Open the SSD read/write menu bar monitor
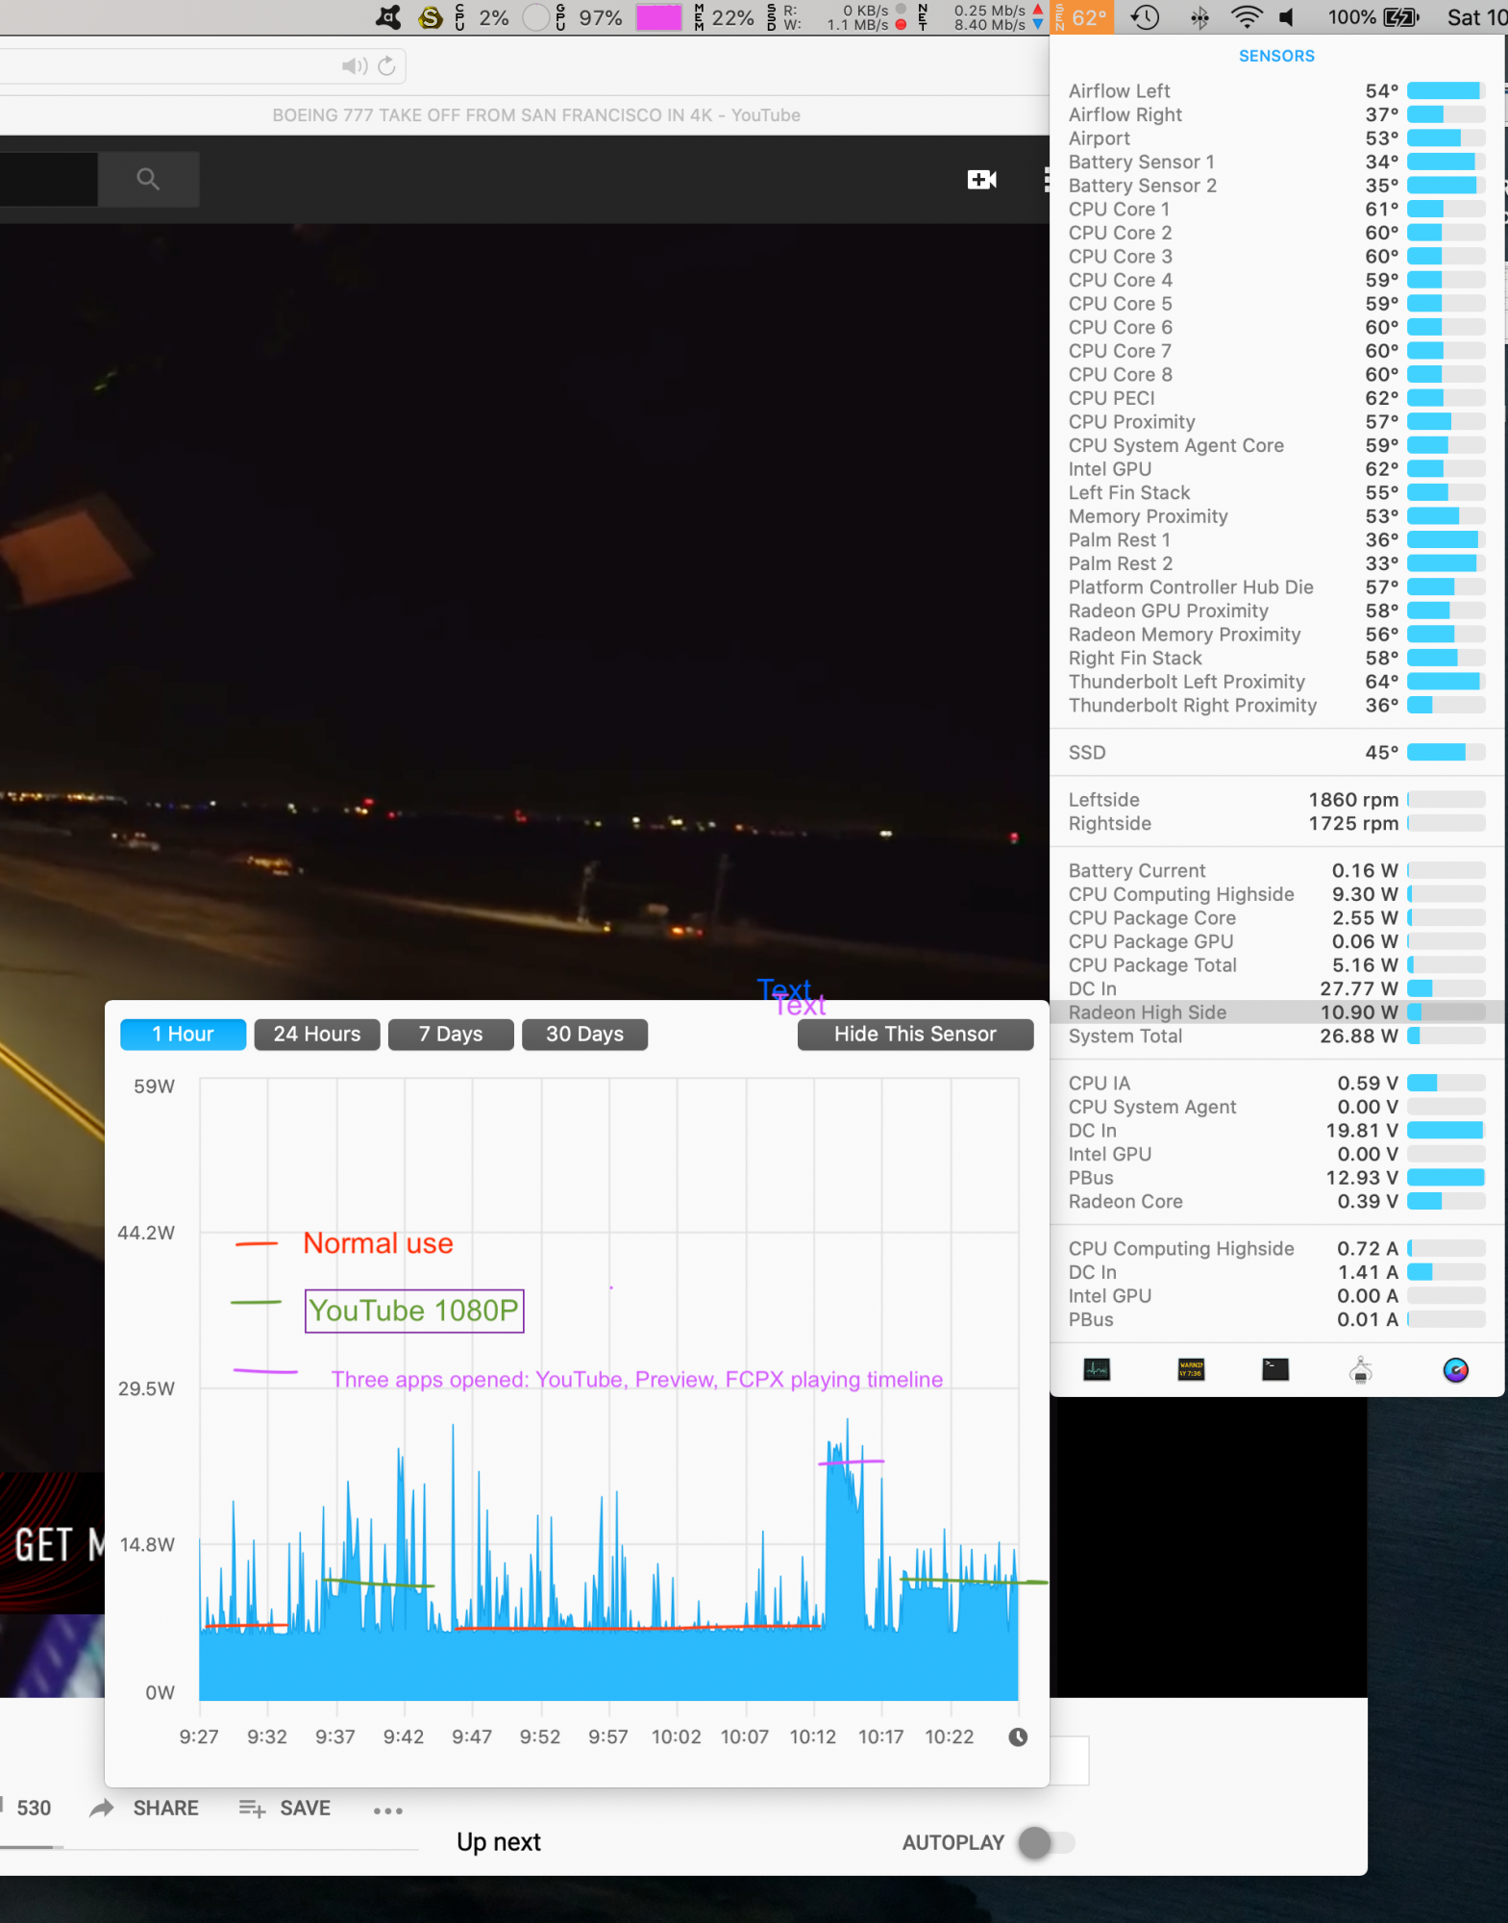This screenshot has height=1923, width=1508. coord(836,17)
